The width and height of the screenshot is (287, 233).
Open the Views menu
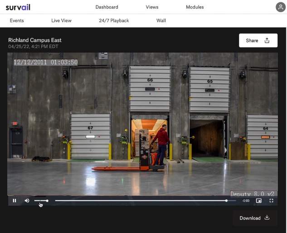tap(152, 7)
